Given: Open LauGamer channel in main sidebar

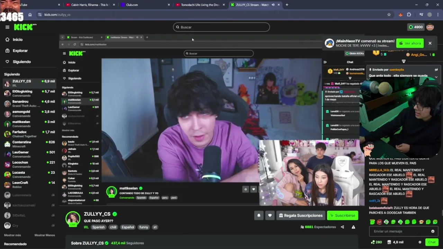Looking at the screenshot, I should click(x=29, y=154).
